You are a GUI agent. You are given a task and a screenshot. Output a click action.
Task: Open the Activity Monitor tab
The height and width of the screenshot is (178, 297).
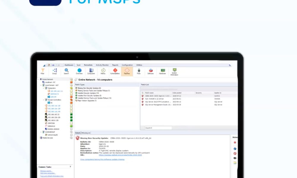102,65
